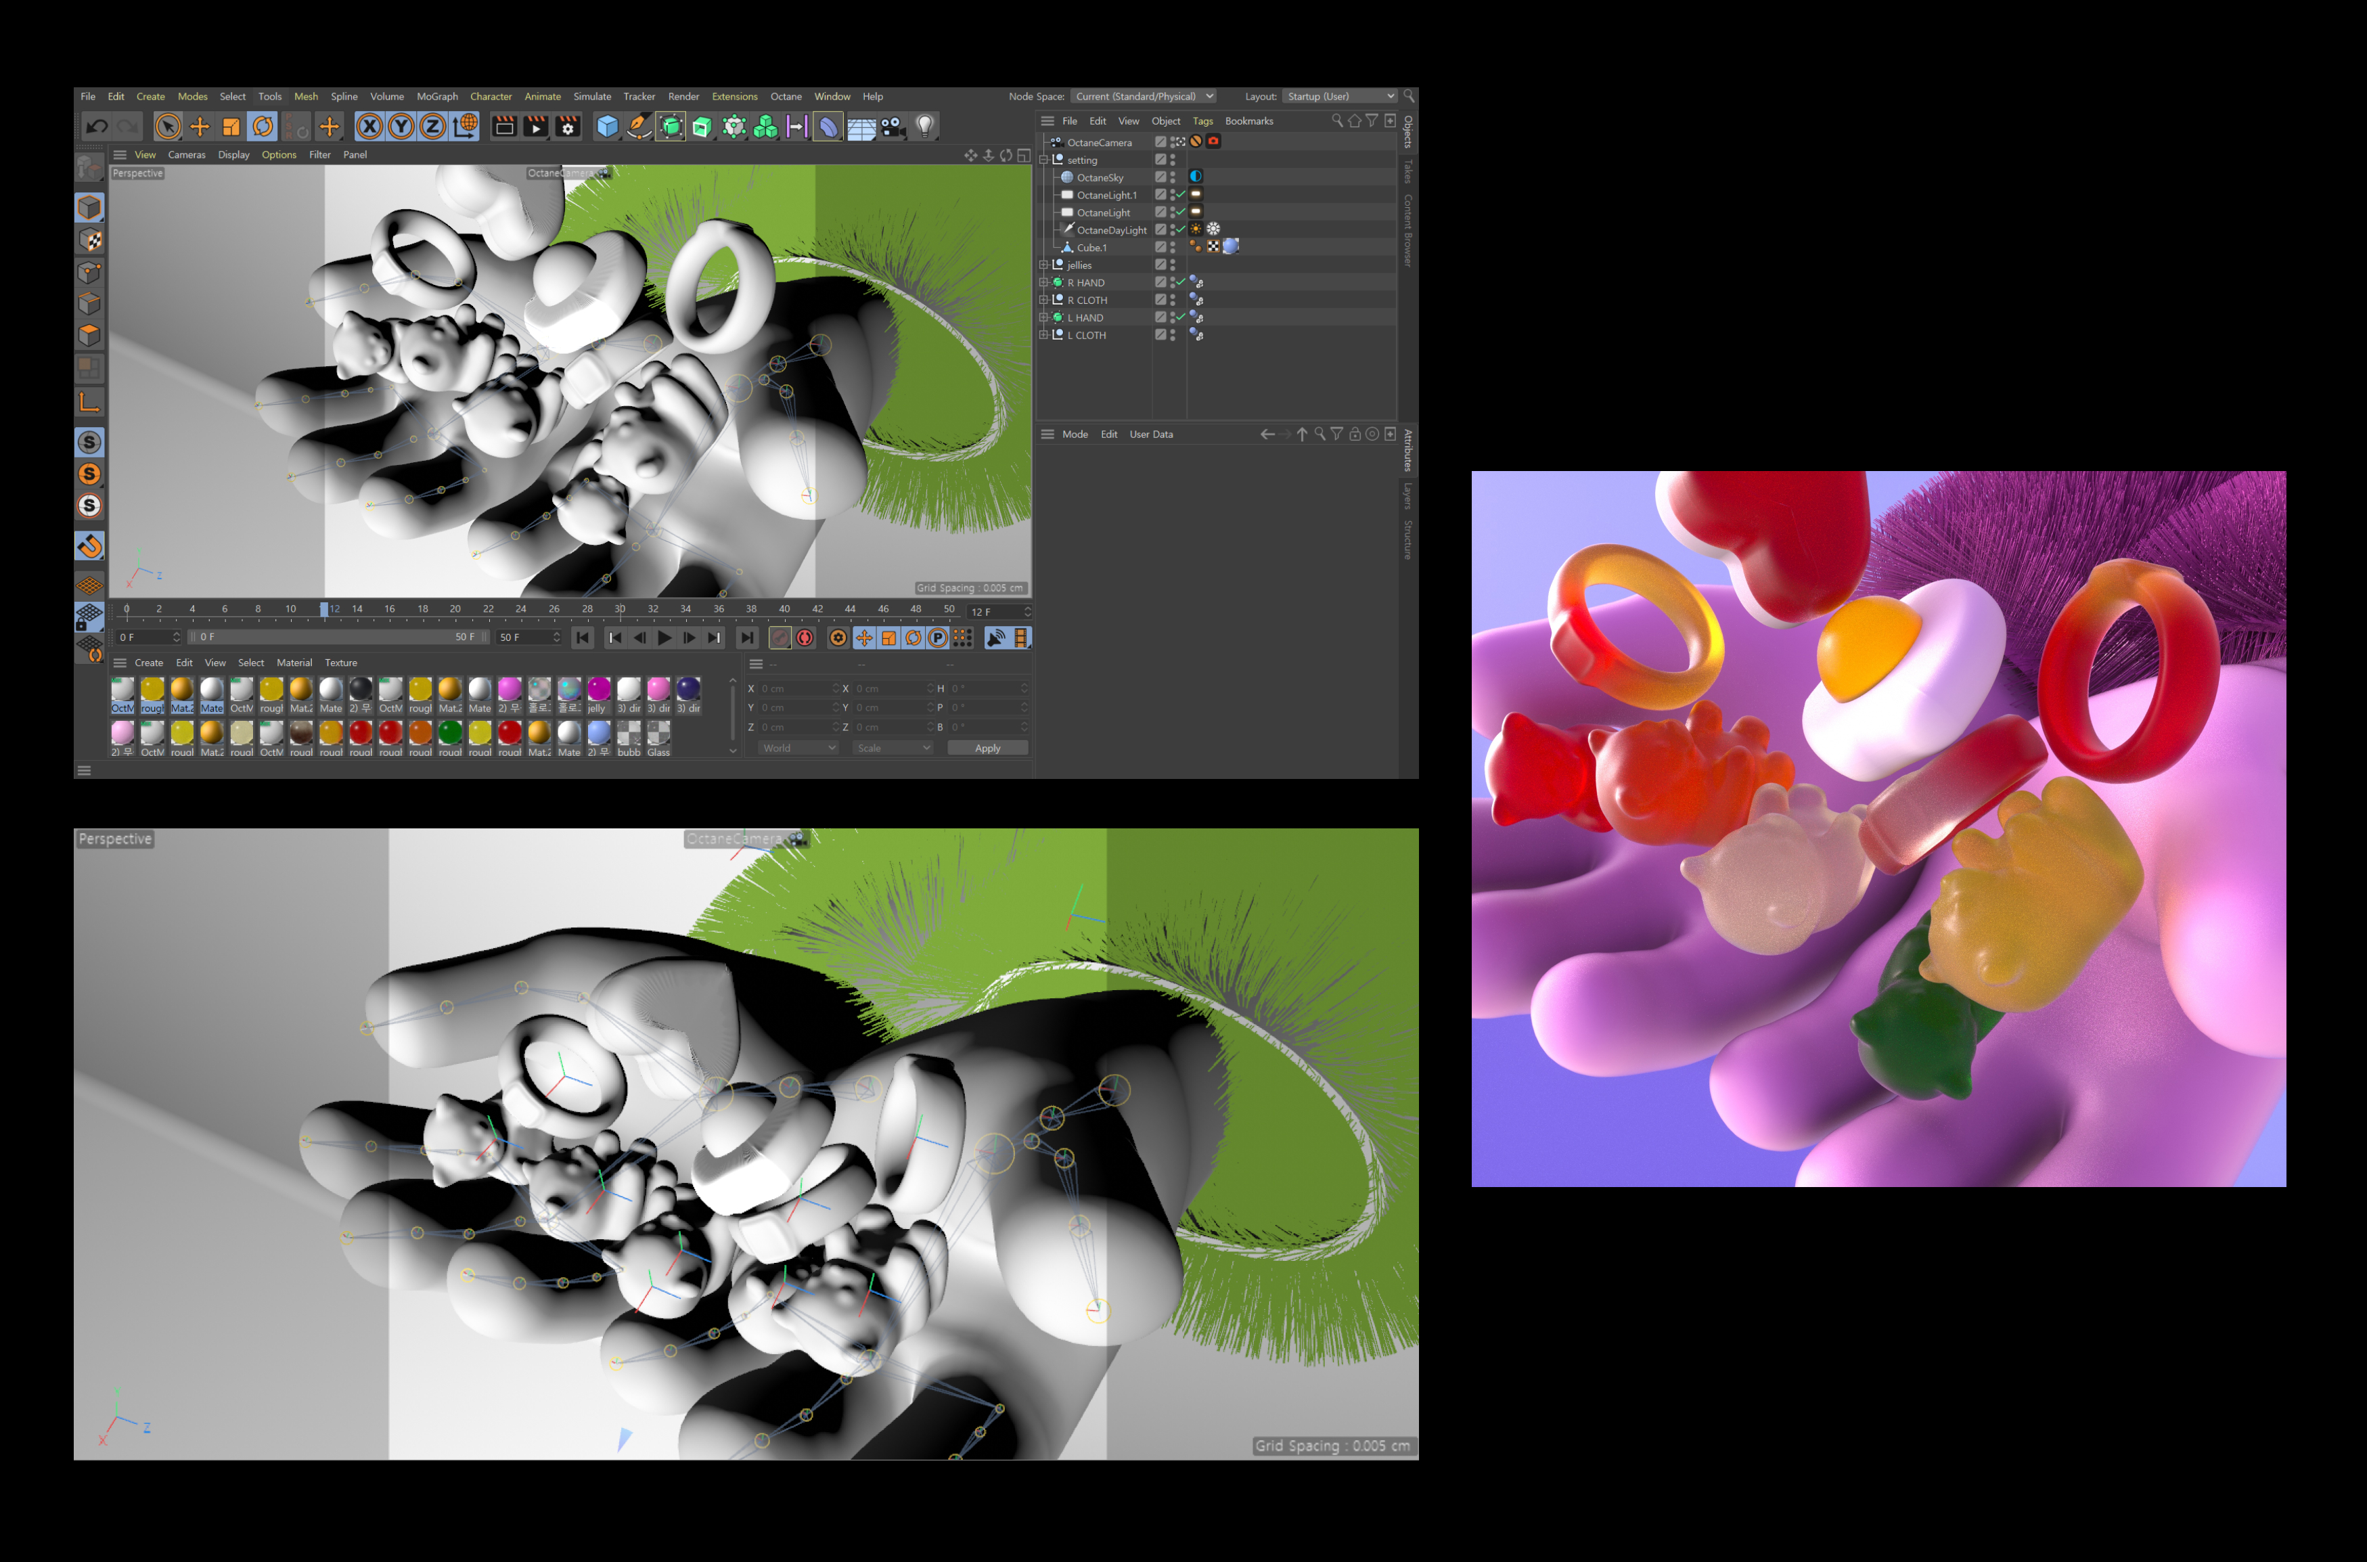Add a Cube primitive object
2367x1562 pixels.
tap(608, 127)
